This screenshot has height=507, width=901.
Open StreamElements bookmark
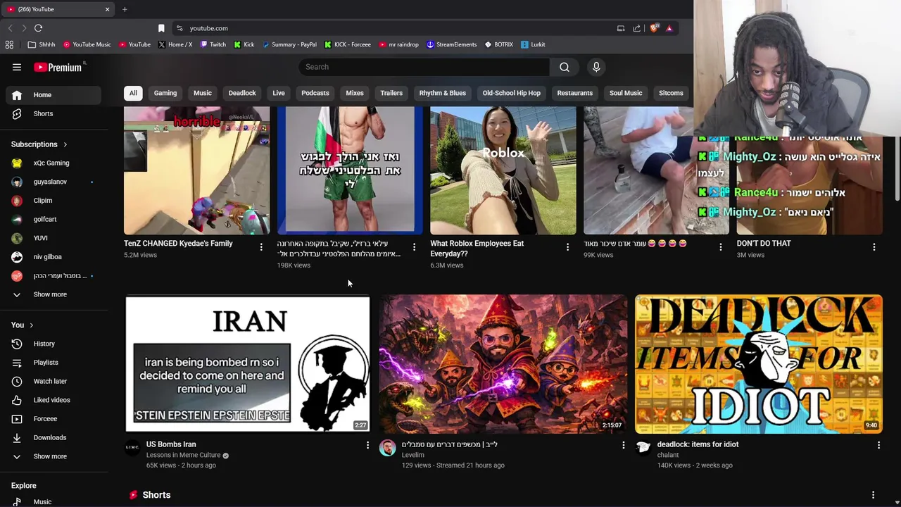click(x=451, y=44)
